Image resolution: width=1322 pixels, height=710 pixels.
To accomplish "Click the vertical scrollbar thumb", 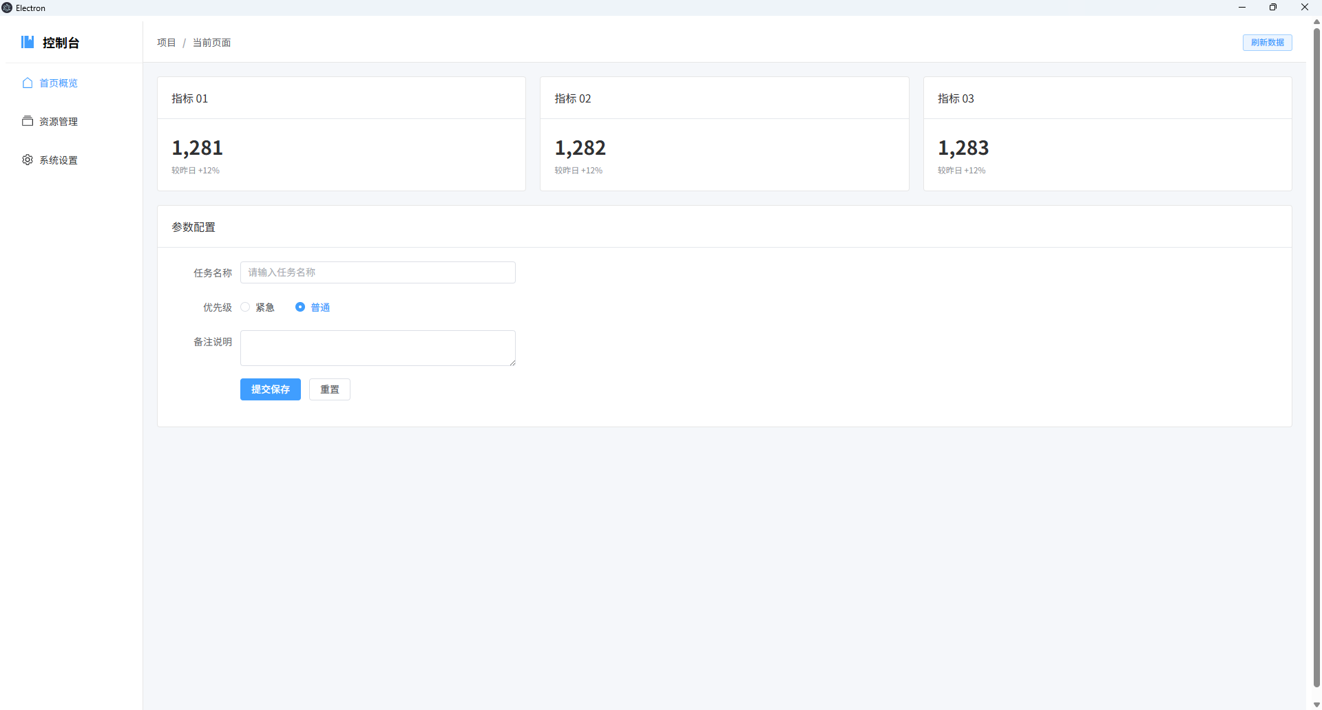I will point(1316,344).
